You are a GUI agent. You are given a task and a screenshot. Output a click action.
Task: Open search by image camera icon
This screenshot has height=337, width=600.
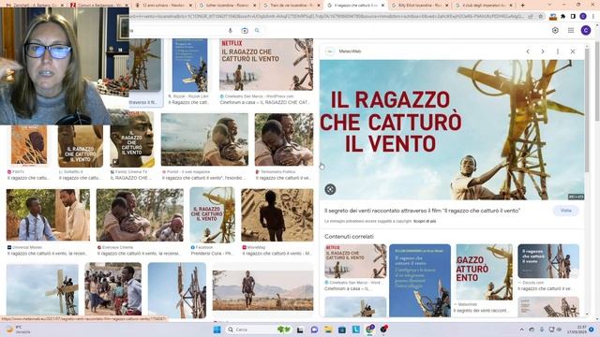245,31
